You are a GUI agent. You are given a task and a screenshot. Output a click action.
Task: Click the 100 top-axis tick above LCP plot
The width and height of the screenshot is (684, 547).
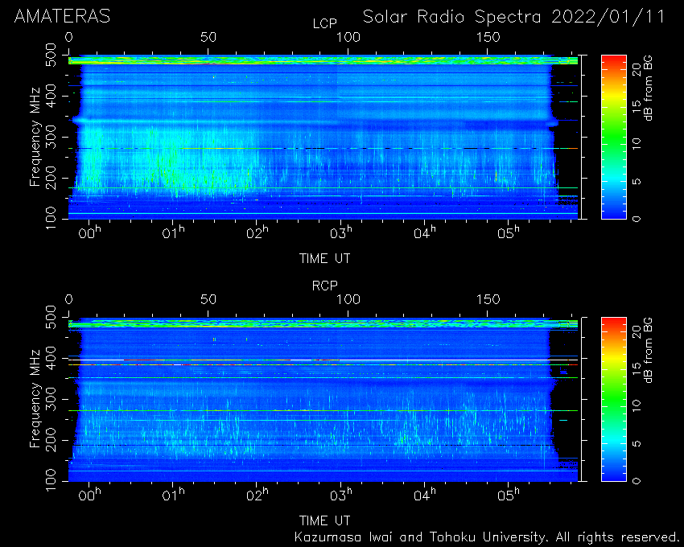[x=348, y=38]
